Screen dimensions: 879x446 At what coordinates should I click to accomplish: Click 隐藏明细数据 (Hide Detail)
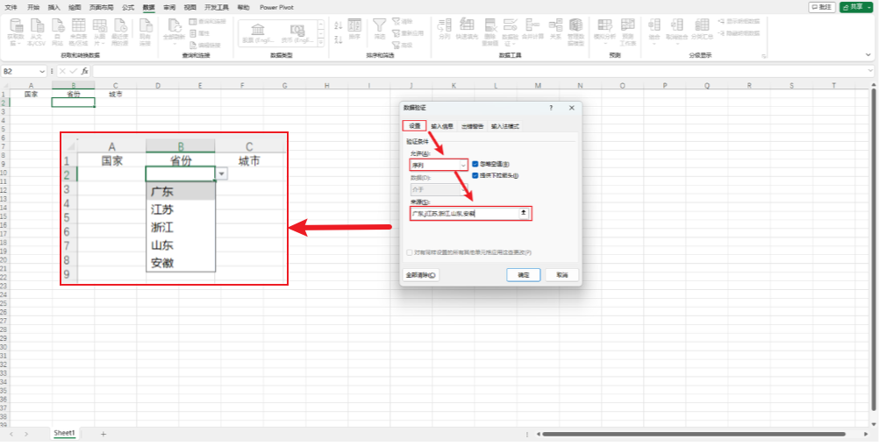click(x=740, y=33)
